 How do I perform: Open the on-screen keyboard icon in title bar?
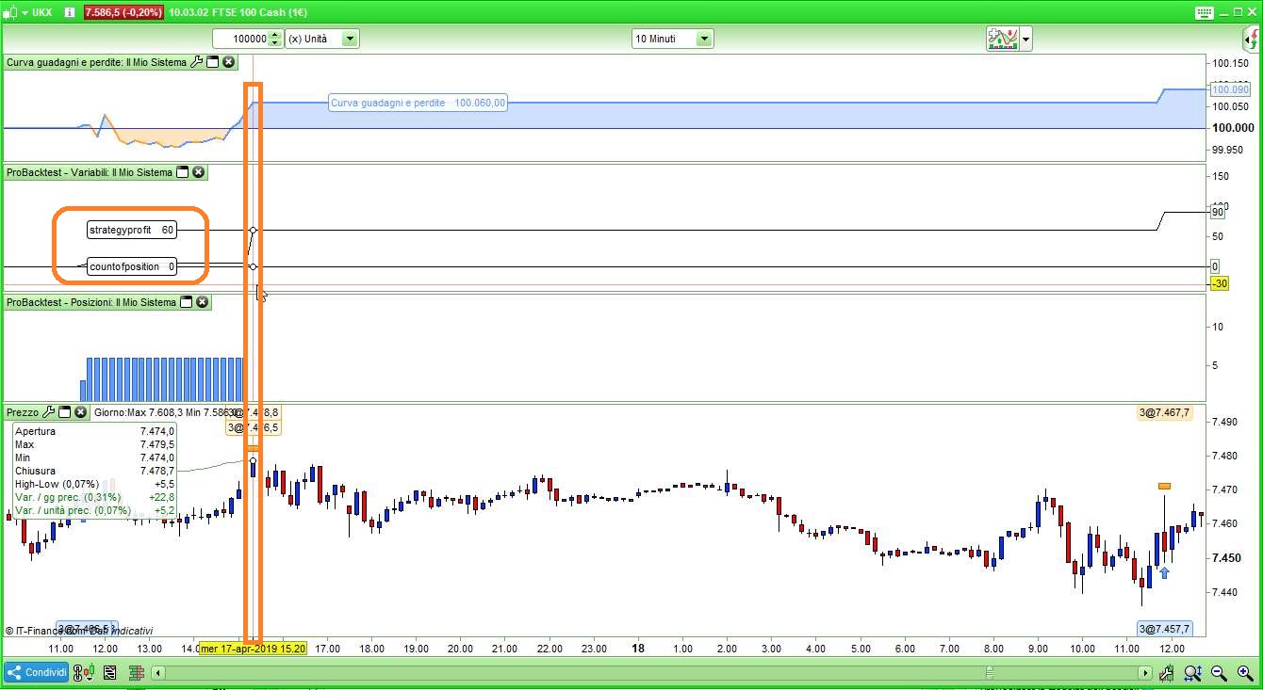tap(1205, 12)
